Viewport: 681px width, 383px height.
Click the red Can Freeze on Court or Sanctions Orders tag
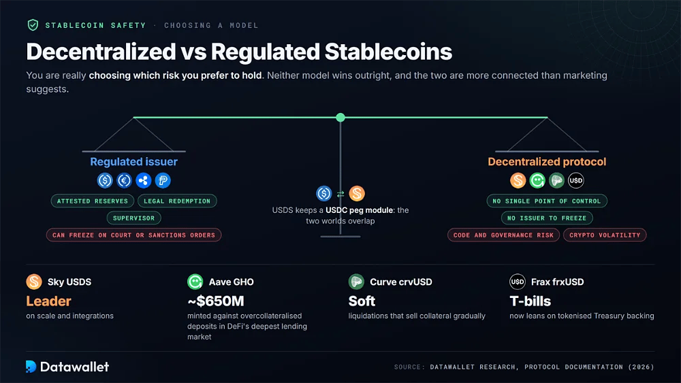point(133,235)
